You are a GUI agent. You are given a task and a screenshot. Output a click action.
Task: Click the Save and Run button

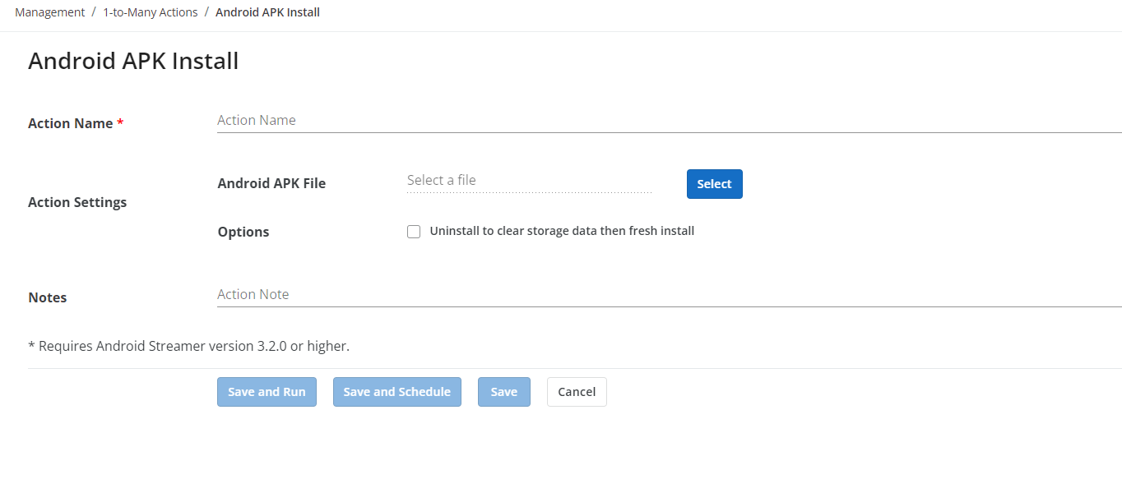pyautogui.click(x=267, y=392)
